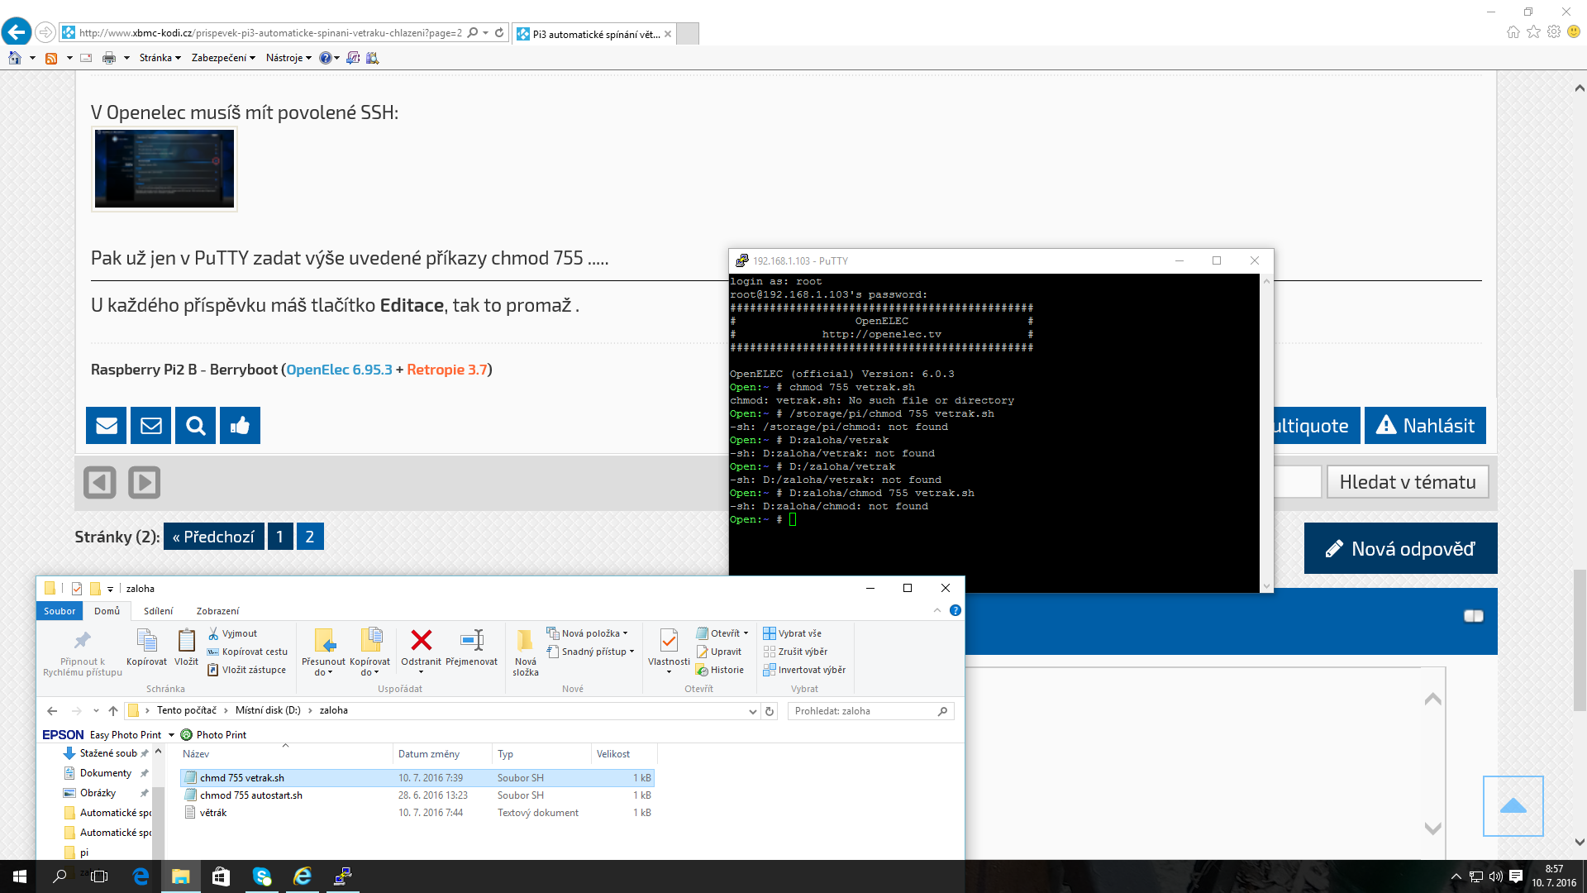
Task: Toggle the switch in the blue bar
Action: [x=1473, y=616]
